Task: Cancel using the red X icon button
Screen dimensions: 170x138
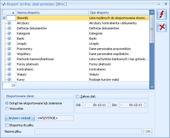Action: 162,27
